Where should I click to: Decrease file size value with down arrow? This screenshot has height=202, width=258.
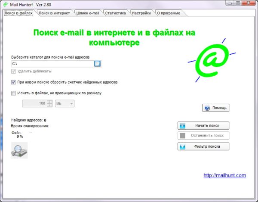49,105
